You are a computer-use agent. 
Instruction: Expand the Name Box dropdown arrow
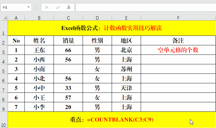click(28, 7)
